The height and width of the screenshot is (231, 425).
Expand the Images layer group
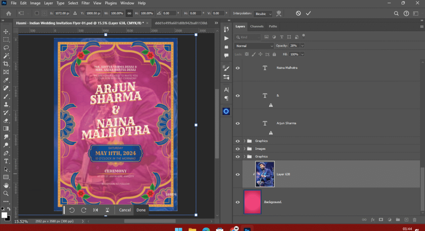[244, 149]
